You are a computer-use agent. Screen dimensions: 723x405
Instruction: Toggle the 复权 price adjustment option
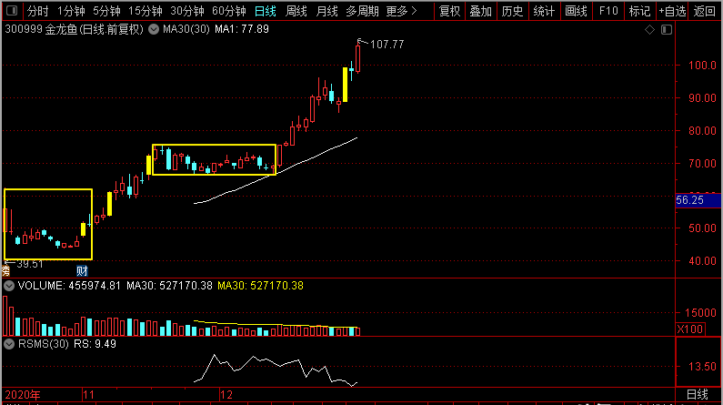pos(449,12)
